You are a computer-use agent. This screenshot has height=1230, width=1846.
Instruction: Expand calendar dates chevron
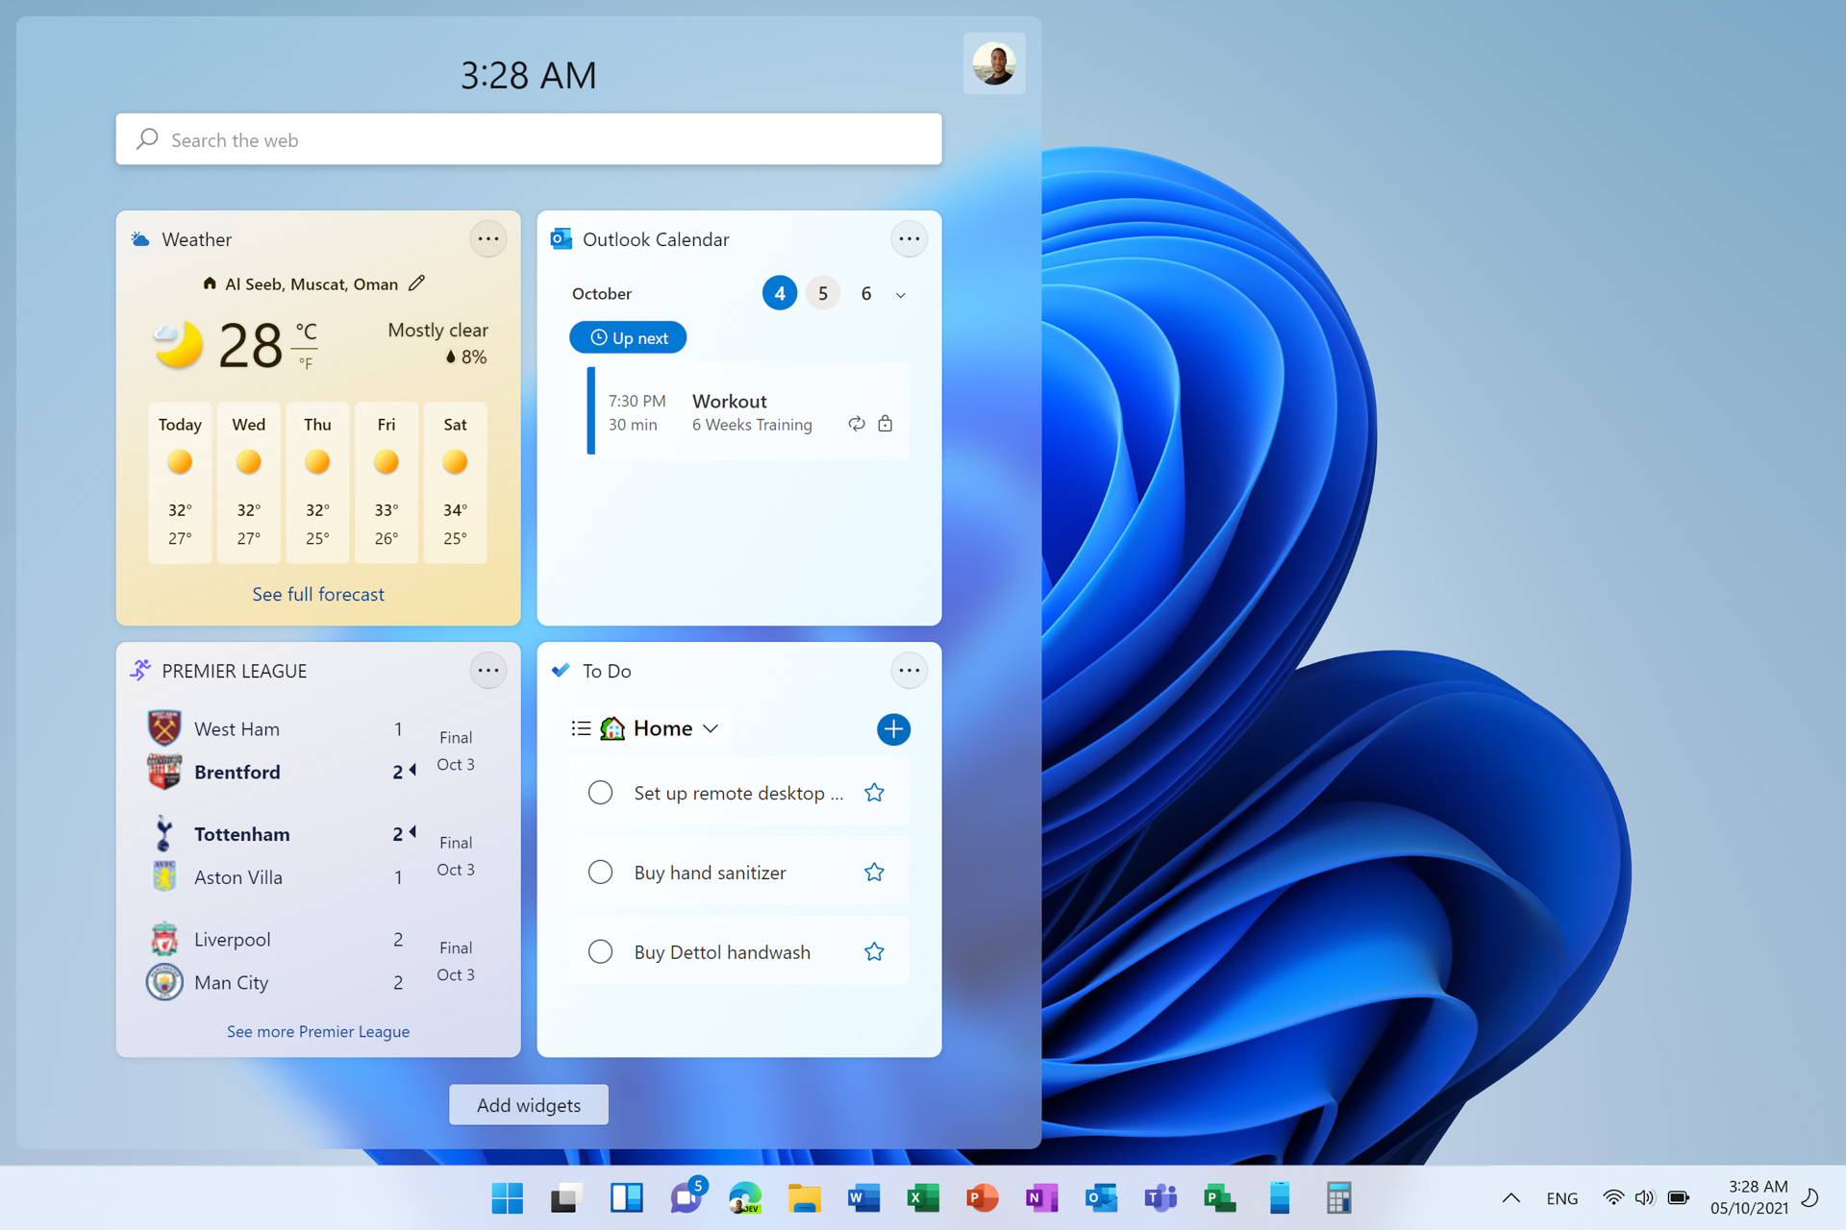click(x=901, y=295)
